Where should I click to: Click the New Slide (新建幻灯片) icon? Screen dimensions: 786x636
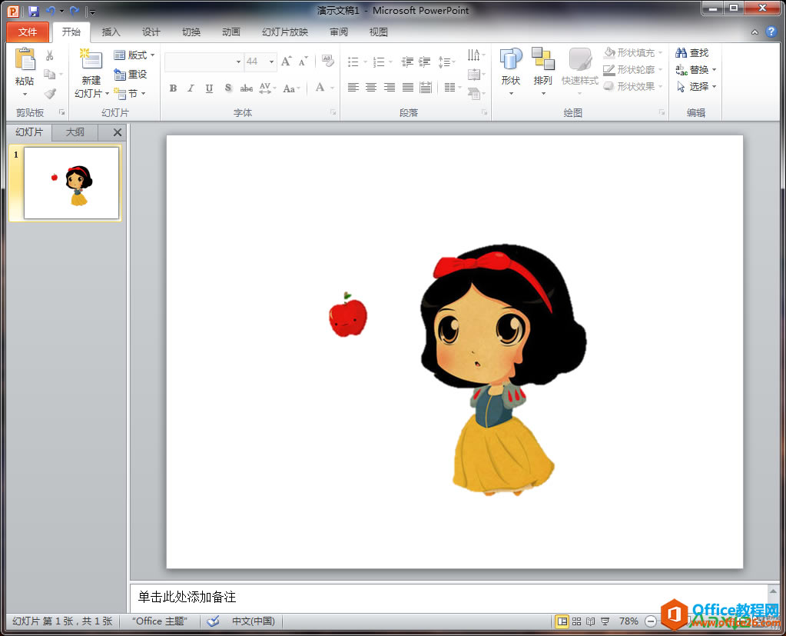tap(91, 59)
